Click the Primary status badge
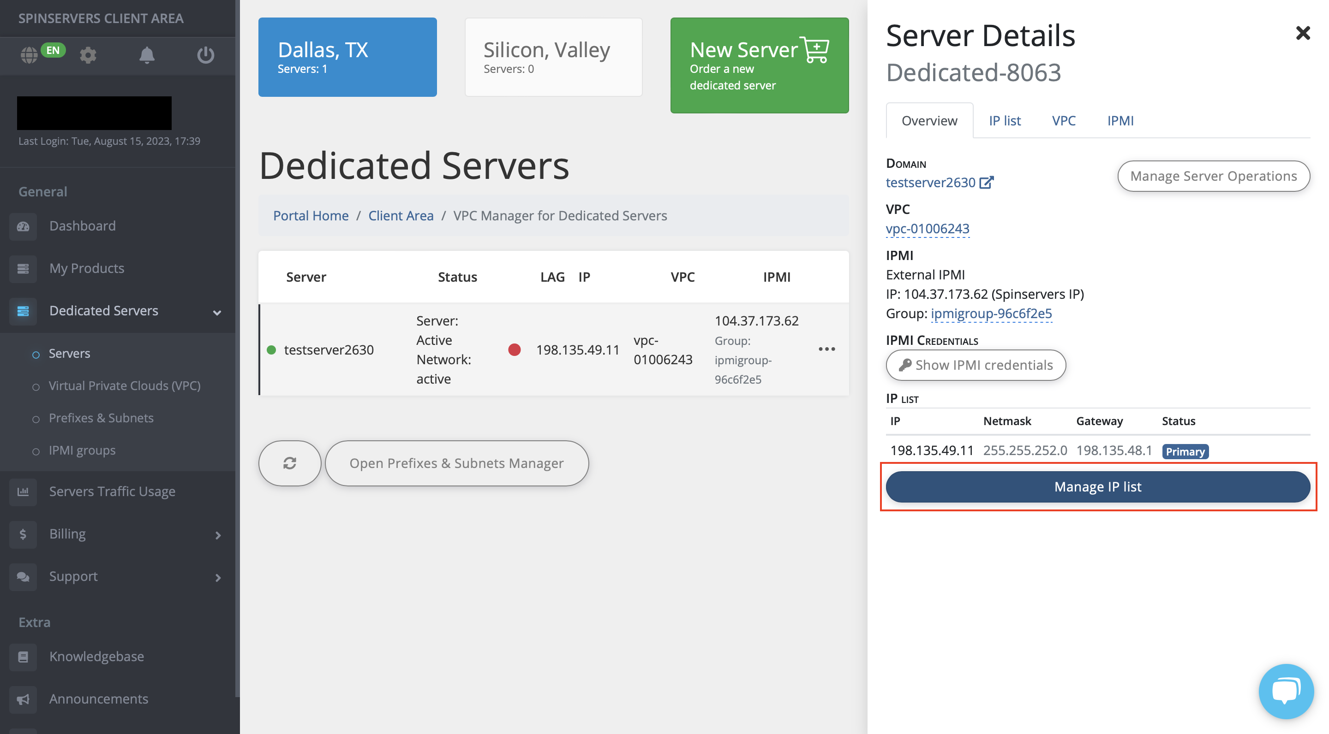1329x734 pixels. click(x=1185, y=451)
